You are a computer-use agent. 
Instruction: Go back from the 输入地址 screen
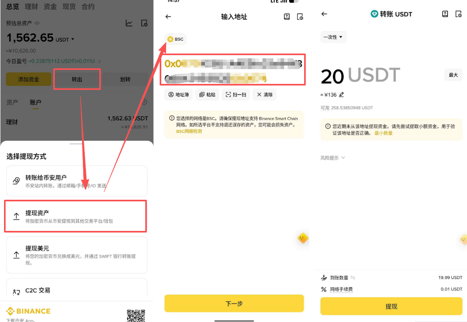pyautogui.click(x=168, y=17)
